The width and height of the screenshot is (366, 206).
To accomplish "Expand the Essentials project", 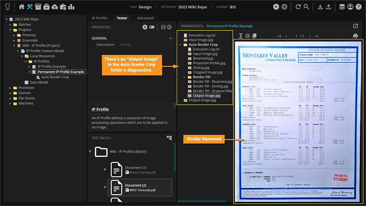I will (14, 40).
